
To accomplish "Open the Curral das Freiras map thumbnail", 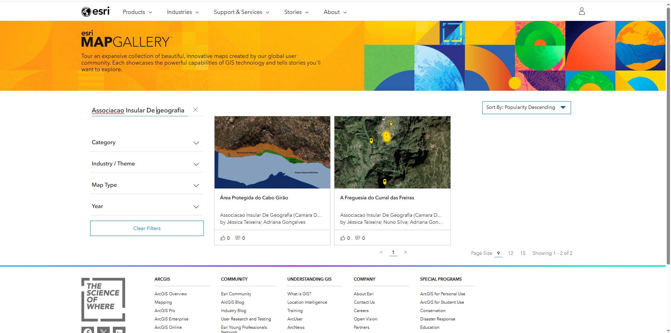I will pyautogui.click(x=392, y=152).
